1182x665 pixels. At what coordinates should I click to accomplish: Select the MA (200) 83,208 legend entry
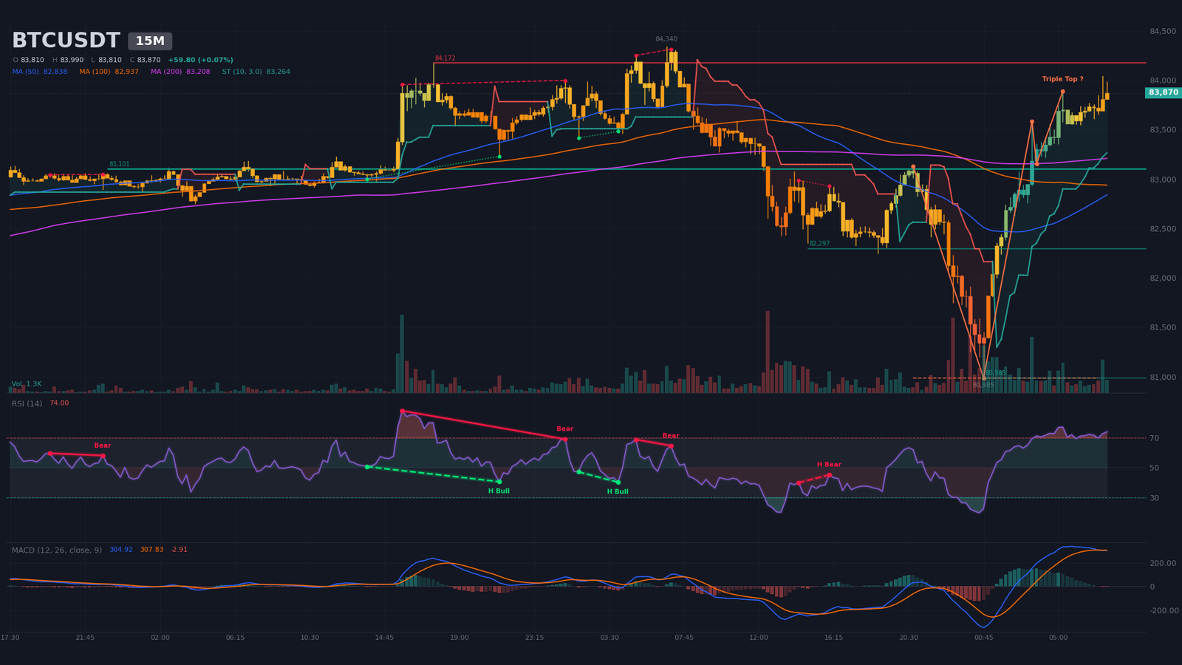coord(180,72)
